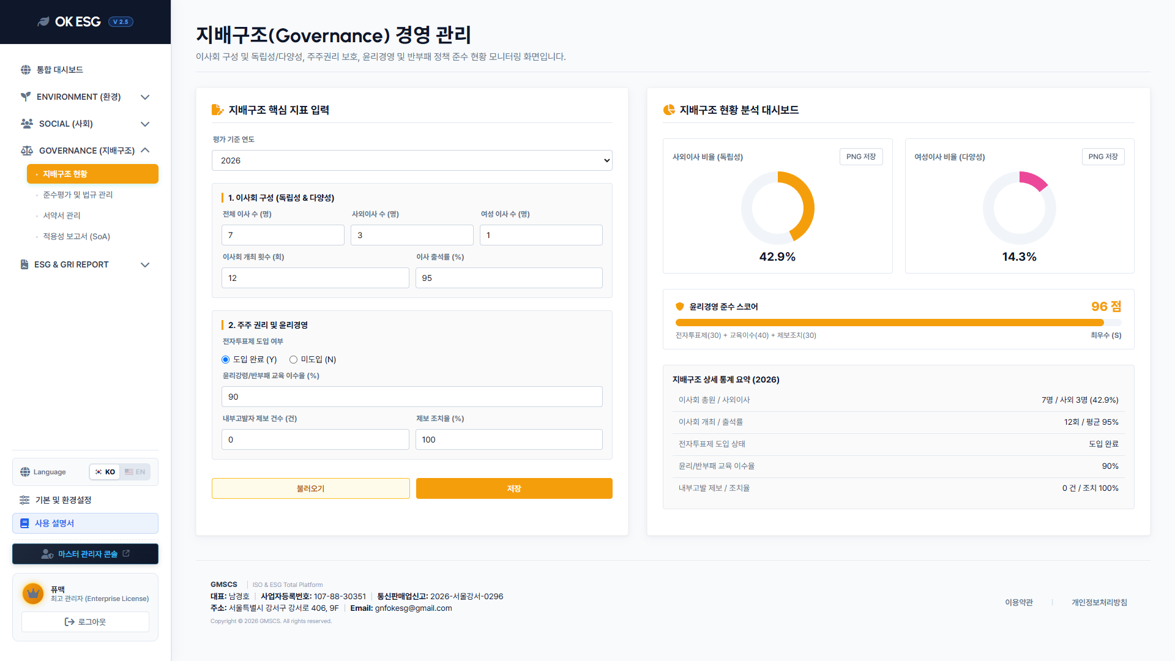Click the 제보 조치율 input field
The height and width of the screenshot is (661, 1175).
point(509,439)
